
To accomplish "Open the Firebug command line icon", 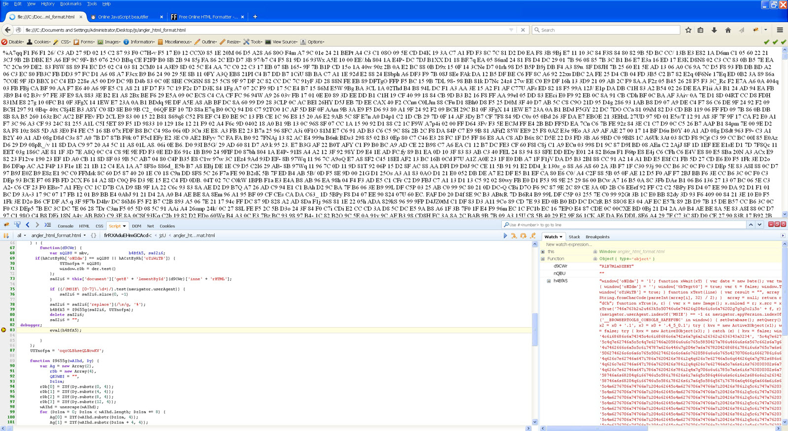I will (48, 225).
